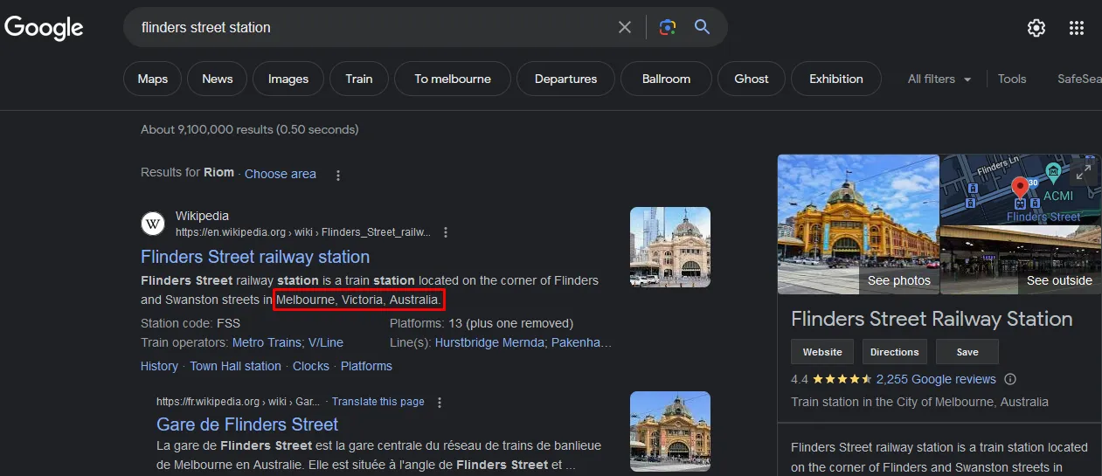Viewport: 1102px width, 476px height.
Task: Select the Departures filter chip
Action: click(565, 79)
